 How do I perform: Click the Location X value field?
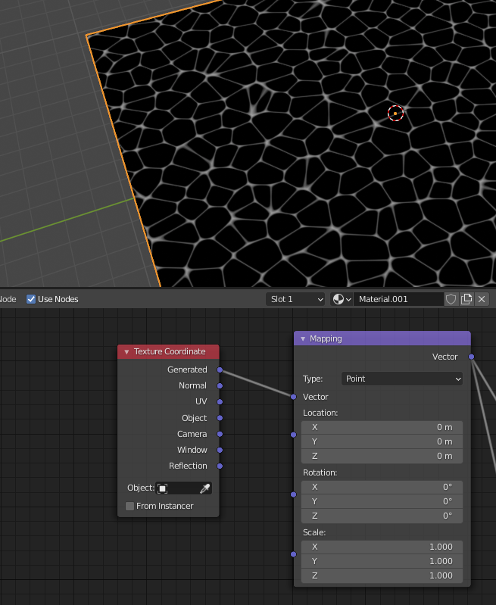382,427
